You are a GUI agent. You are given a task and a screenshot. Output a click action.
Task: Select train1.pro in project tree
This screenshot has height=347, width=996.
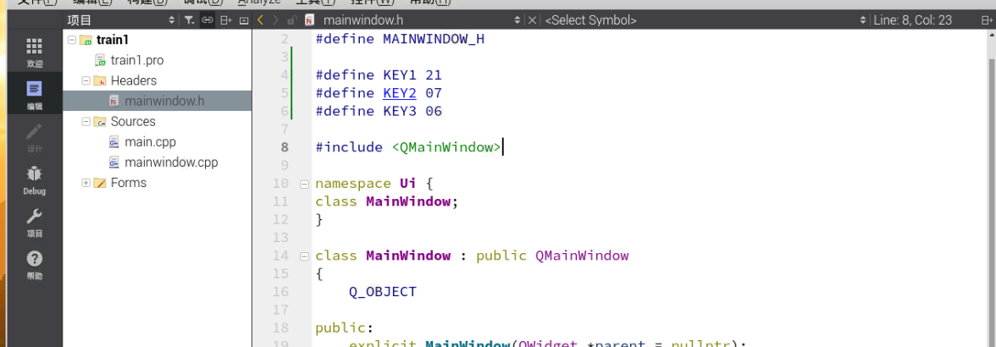[137, 60]
